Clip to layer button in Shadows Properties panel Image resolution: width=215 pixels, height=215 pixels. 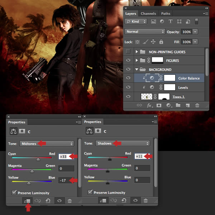(x=103, y=201)
